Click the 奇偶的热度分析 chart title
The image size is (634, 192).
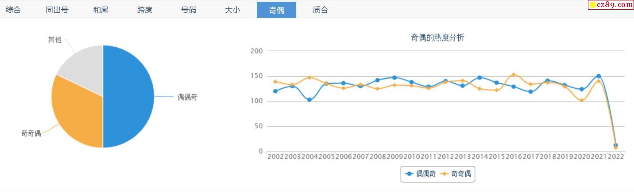pos(437,38)
